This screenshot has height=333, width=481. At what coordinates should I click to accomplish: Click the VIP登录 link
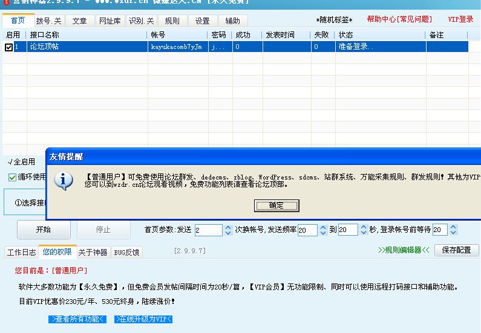pos(460,19)
